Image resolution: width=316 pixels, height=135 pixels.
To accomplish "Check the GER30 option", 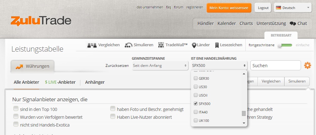I will click(196, 78).
